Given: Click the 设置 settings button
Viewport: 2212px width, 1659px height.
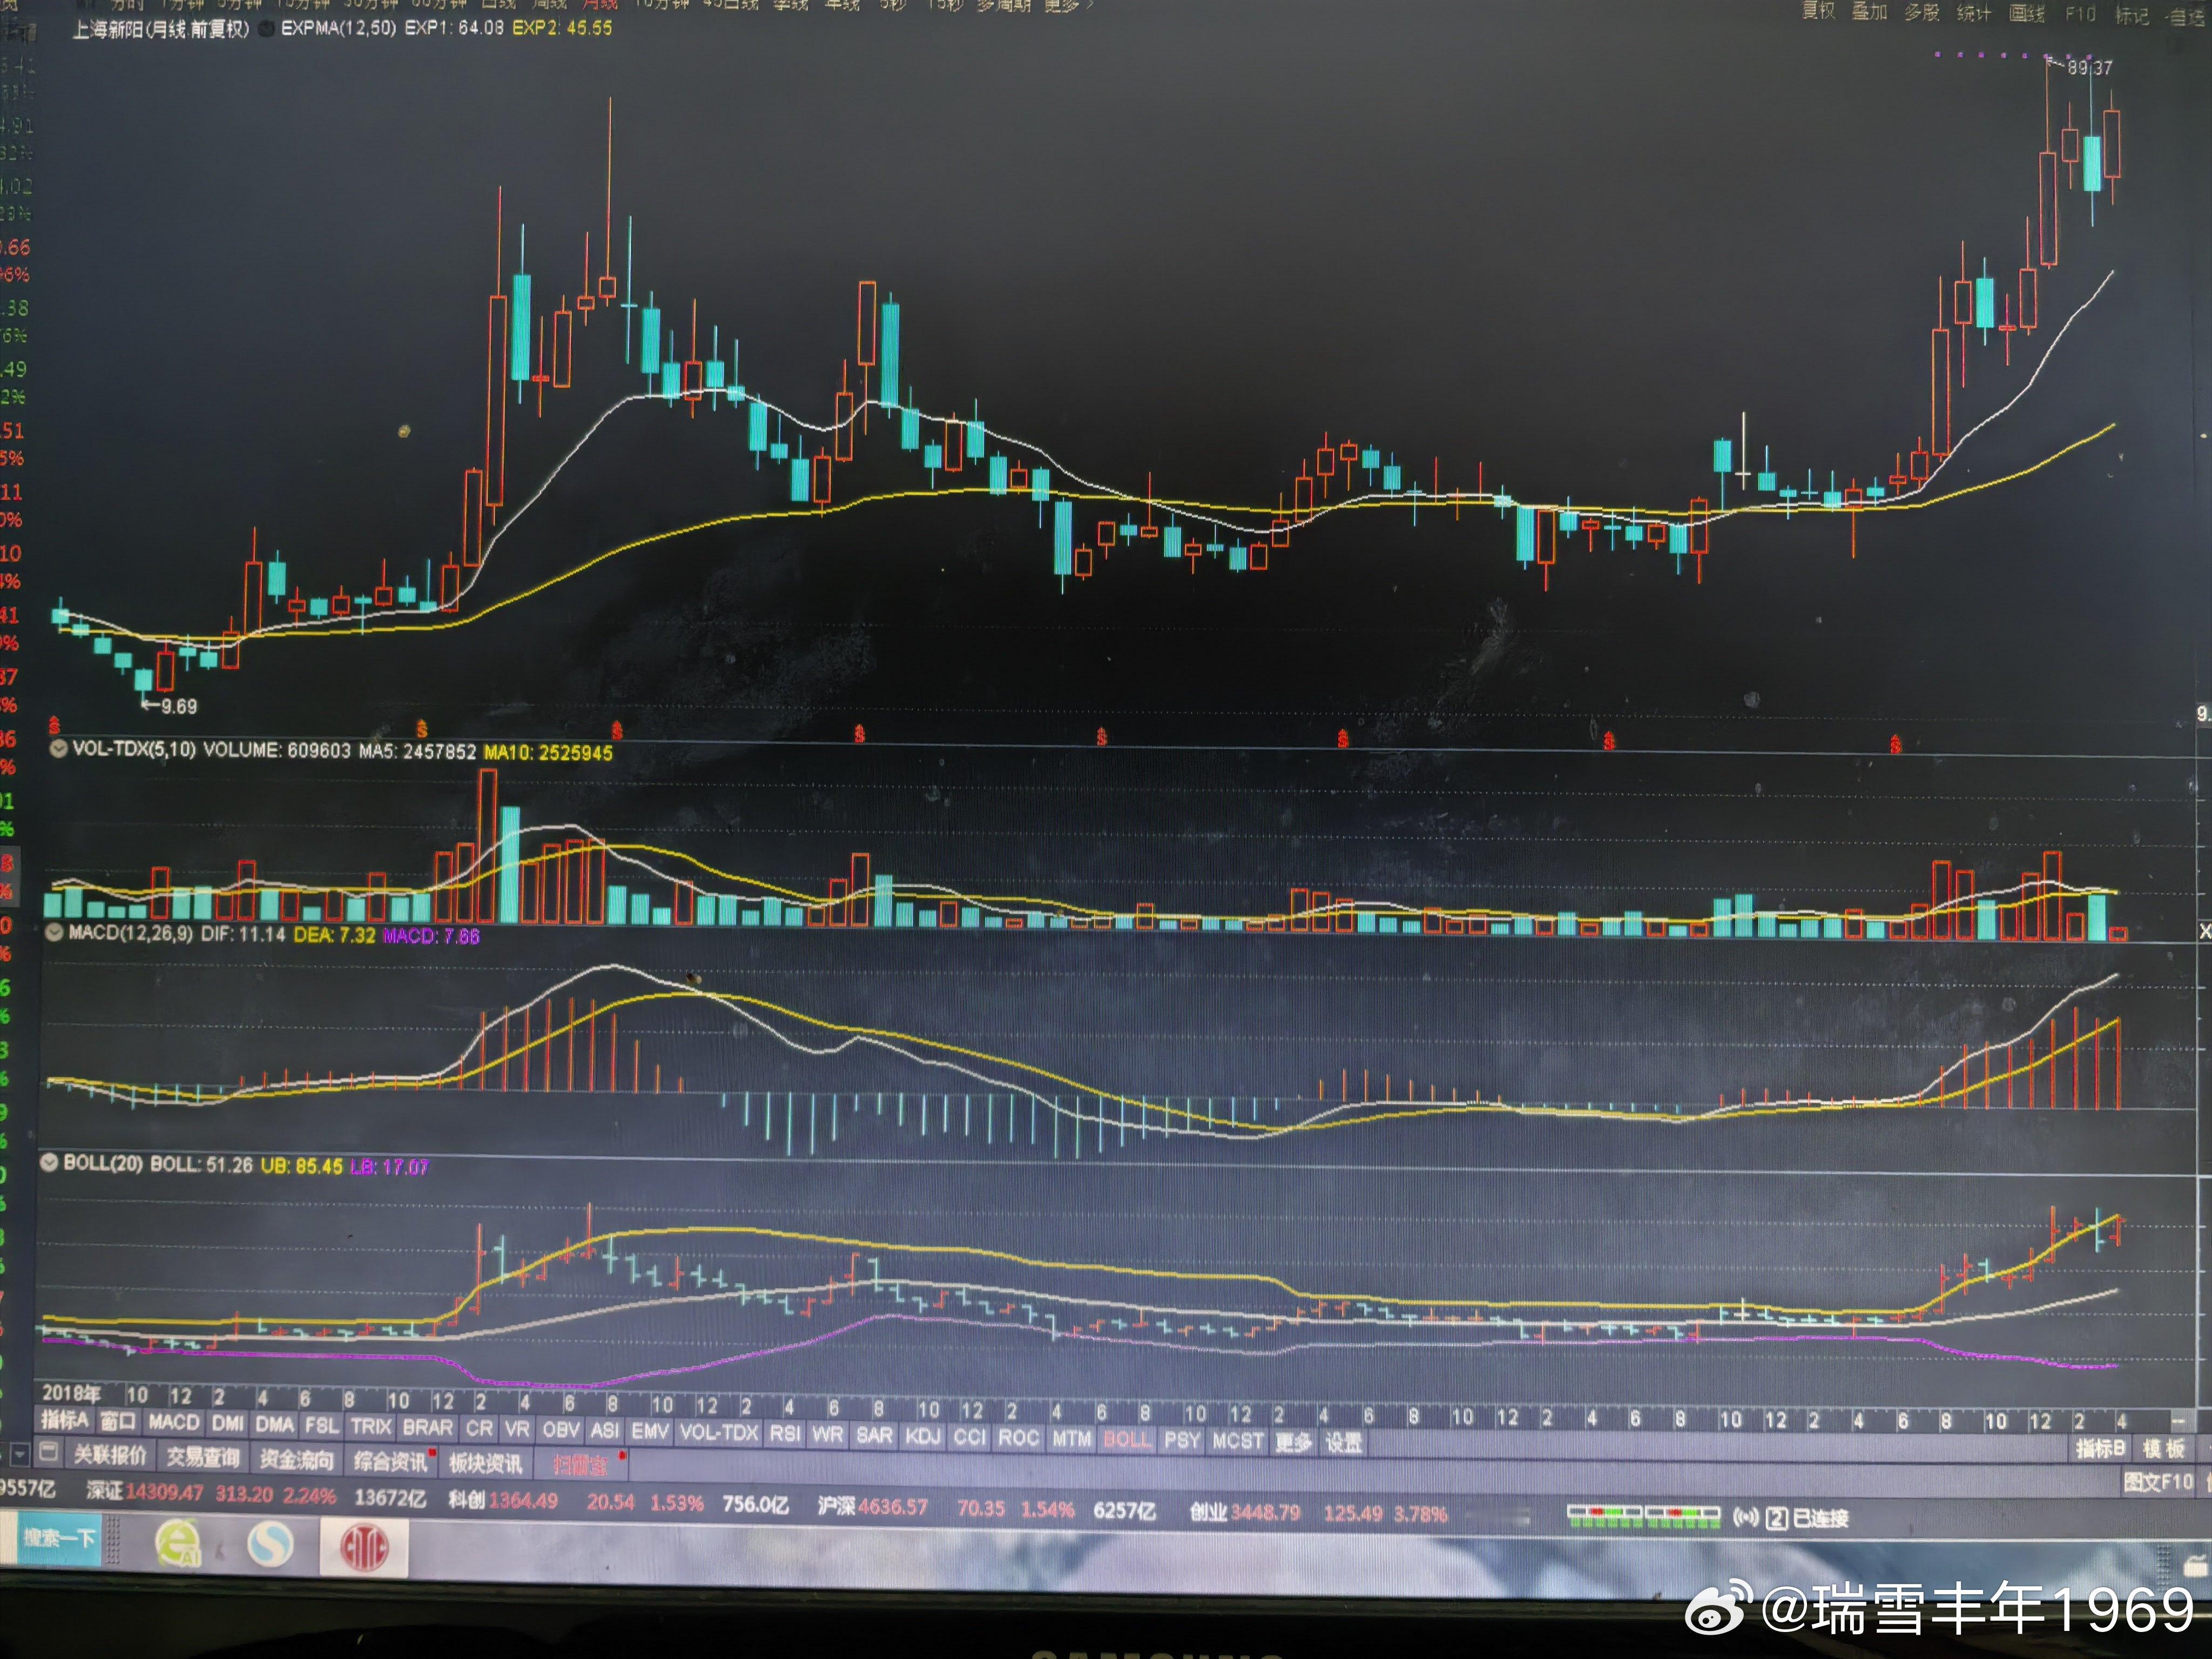Looking at the screenshot, I should pyautogui.click(x=1343, y=1443).
